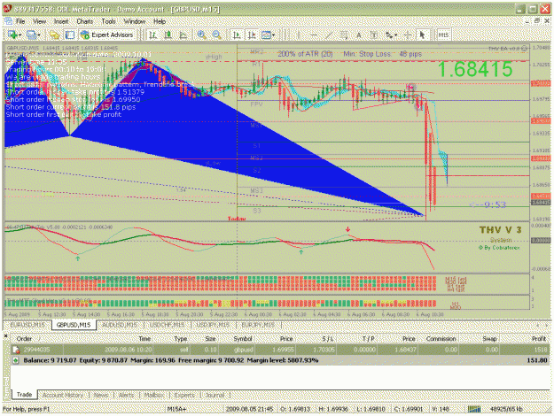
Task: Sort orders by the Order column header
Action: tap(36, 339)
